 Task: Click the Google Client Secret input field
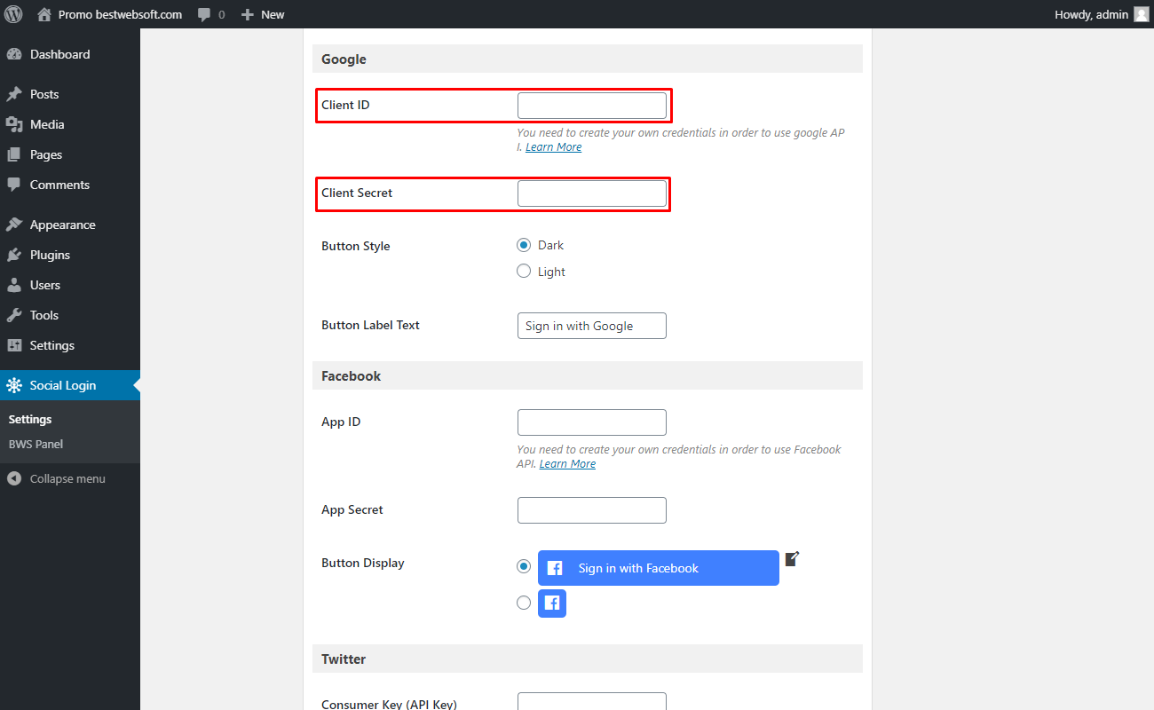(x=591, y=193)
